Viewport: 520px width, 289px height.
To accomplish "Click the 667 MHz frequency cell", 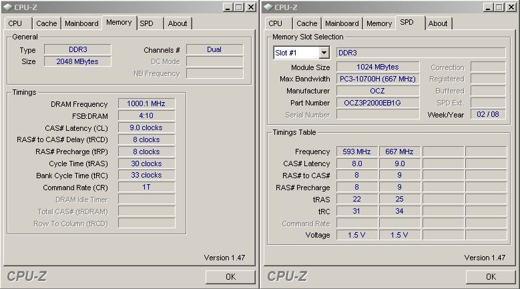I will pos(400,152).
